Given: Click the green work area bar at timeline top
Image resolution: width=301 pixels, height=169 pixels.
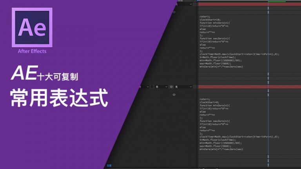Looking at the screenshot, I should pyautogui.click(x=277, y=2).
